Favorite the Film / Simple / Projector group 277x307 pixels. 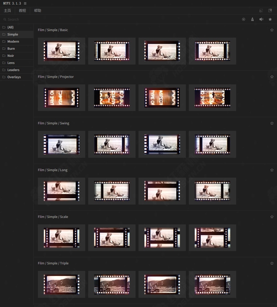272,77
